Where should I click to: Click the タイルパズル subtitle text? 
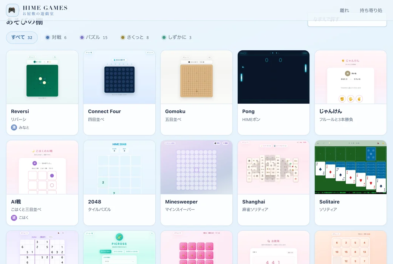99,210
